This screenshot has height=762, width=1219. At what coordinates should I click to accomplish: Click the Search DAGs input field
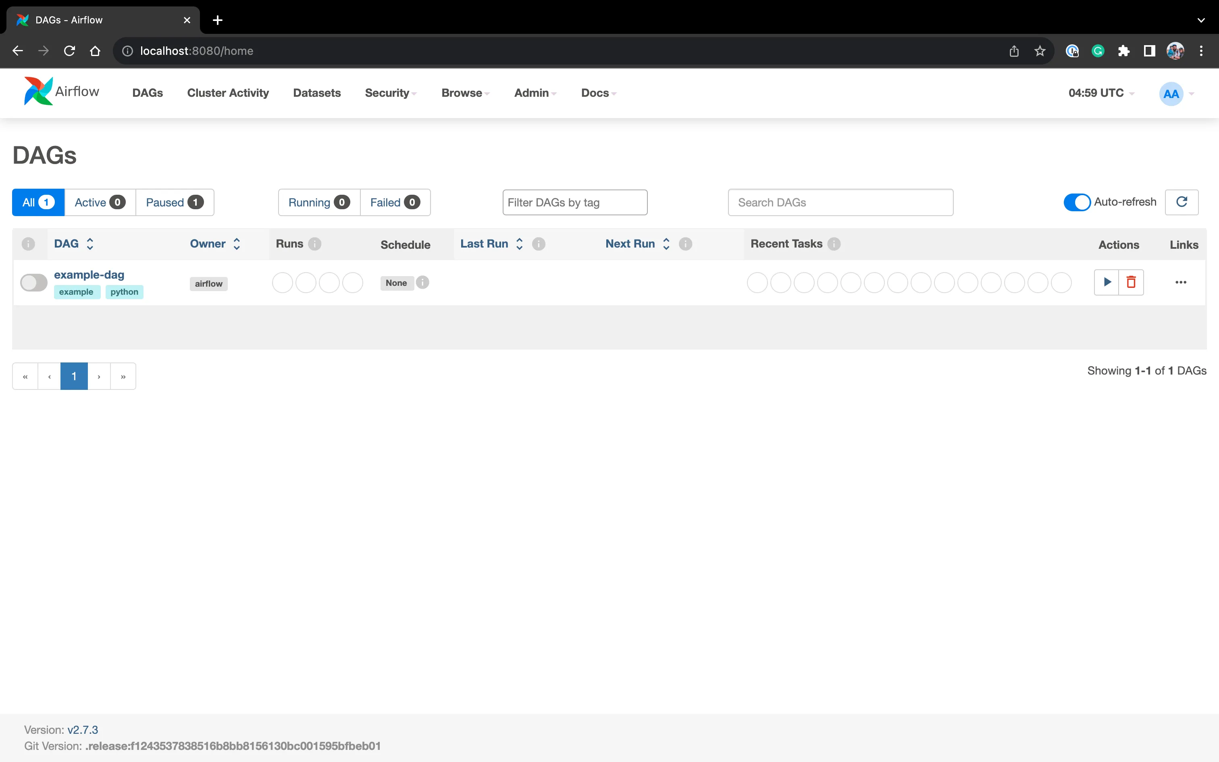click(x=840, y=203)
